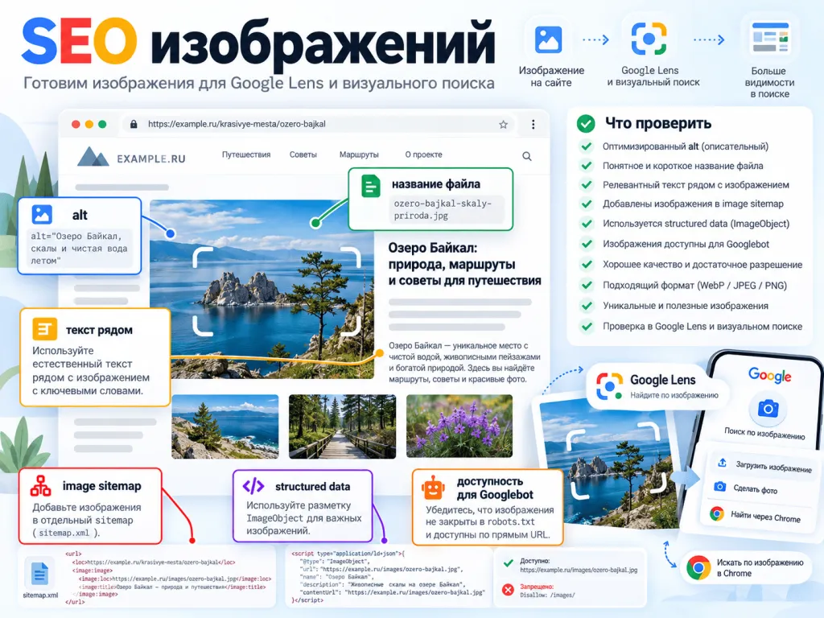The height and width of the screenshot is (618, 824).
Task: Click the 'Озеро Байкал: природа, маршруты' heading
Action: [464, 264]
